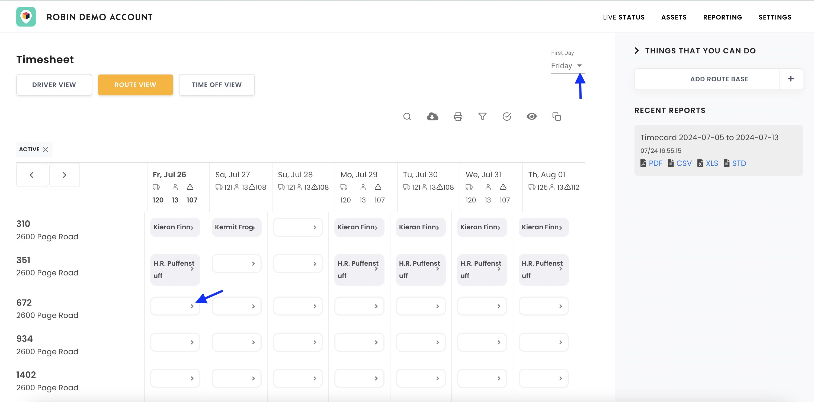The width and height of the screenshot is (814, 402).
Task: Click the circled checkmark icon
Action: coord(507,117)
